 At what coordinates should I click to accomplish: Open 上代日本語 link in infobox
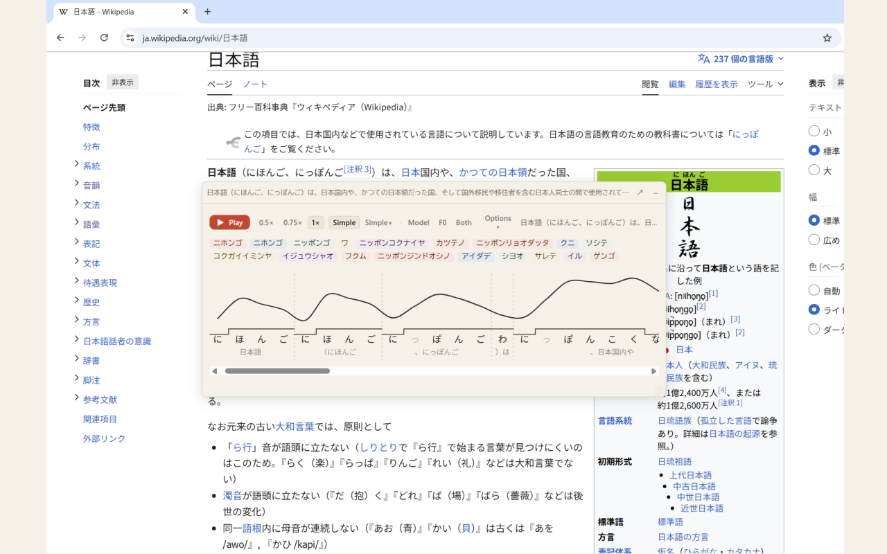pos(690,475)
